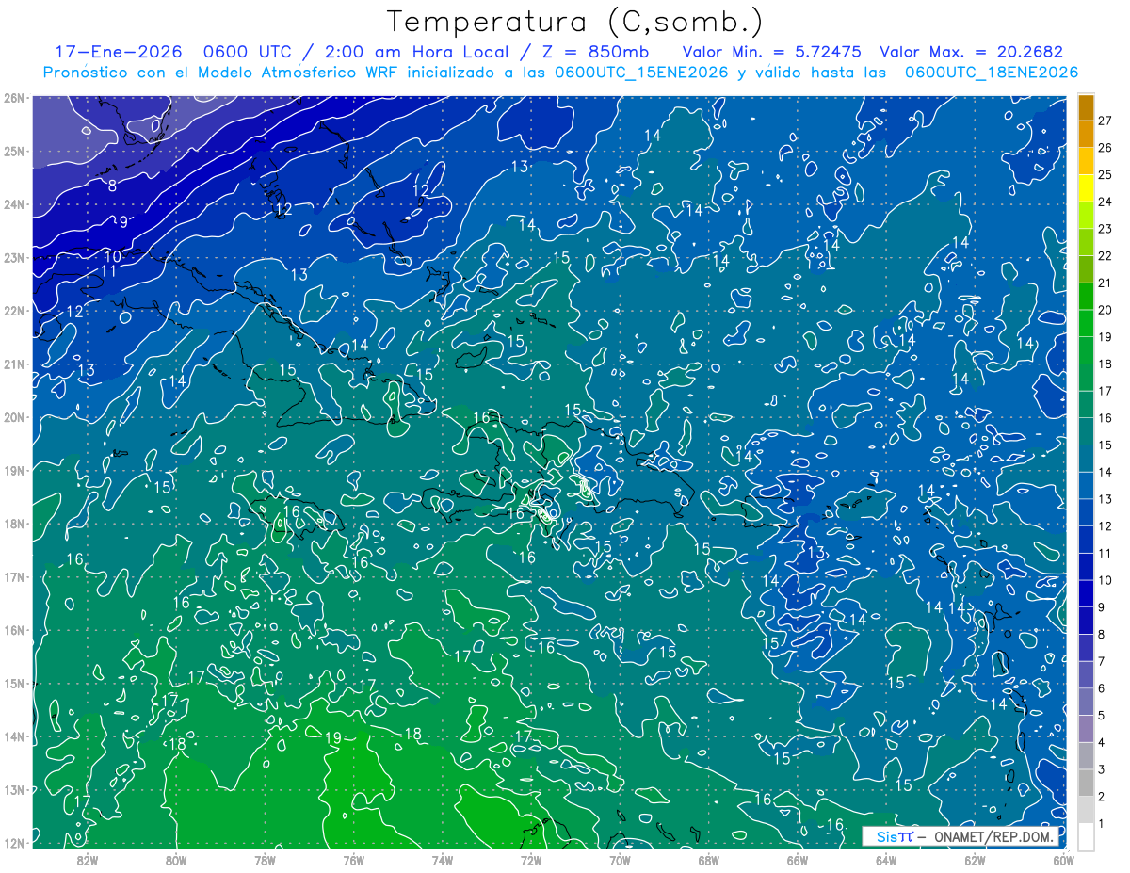This screenshot has height=873, width=1130.
Task: Click the 78W longitude axis label
Action: (x=265, y=860)
